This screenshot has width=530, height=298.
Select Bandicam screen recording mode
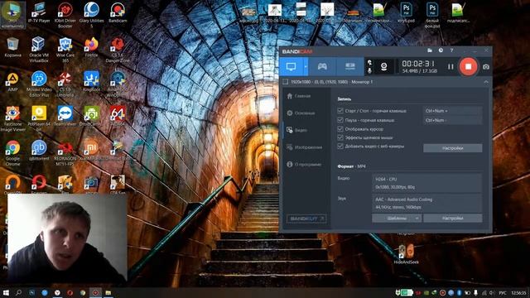pyautogui.click(x=291, y=66)
